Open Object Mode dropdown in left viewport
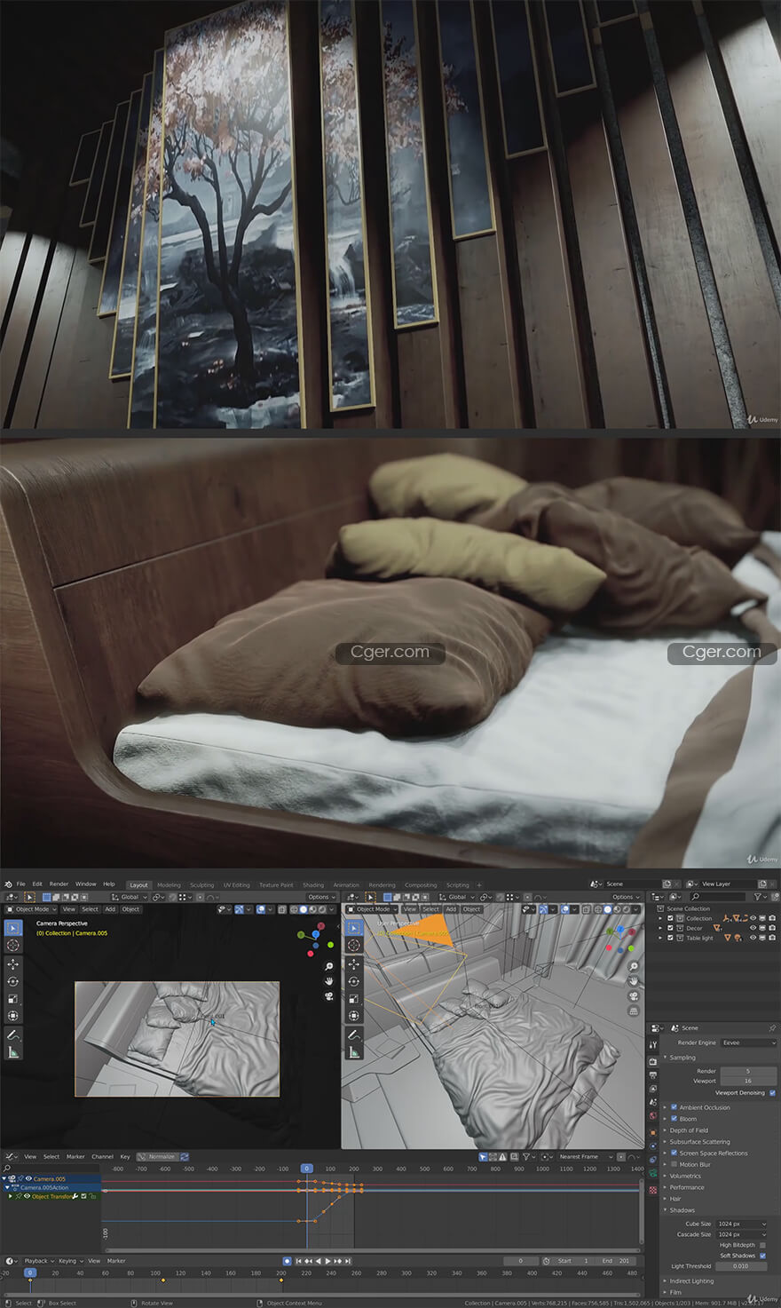This screenshot has height=1308, width=781. 33,909
